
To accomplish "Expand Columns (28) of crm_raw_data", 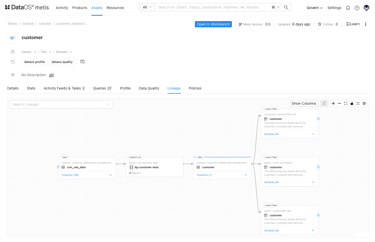I will click(x=87, y=175).
